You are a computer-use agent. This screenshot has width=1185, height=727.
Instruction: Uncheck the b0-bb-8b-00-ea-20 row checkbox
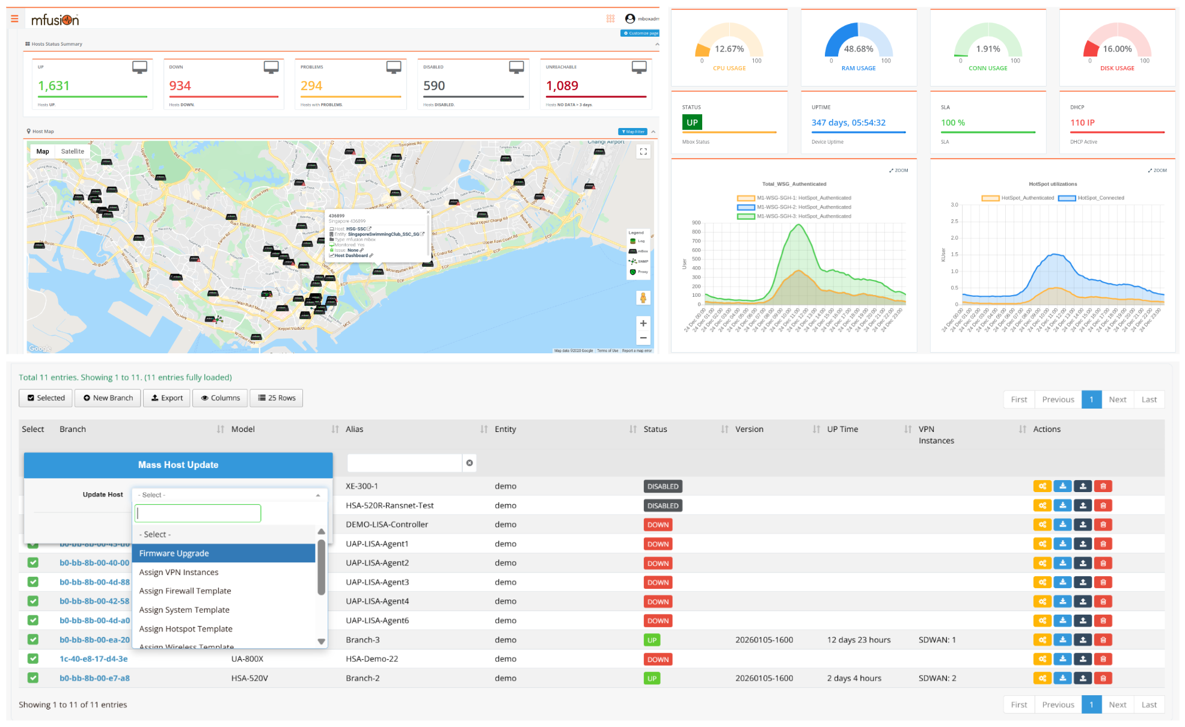pyautogui.click(x=33, y=640)
